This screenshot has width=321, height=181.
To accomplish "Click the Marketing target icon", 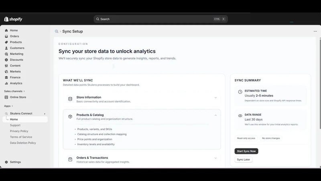I will coord(6,54).
